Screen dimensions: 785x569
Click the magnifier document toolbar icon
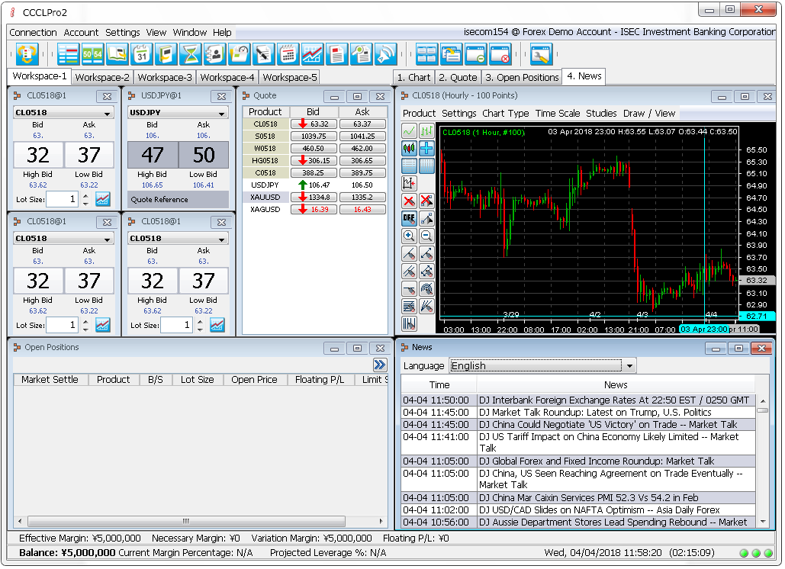tap(362, 54)
